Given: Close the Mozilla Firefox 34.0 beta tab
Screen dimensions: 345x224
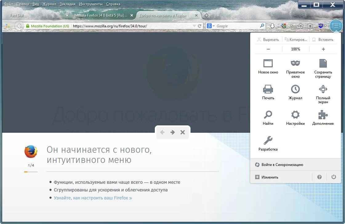Looking at the screenshot, I should click(x=132, y=15).
